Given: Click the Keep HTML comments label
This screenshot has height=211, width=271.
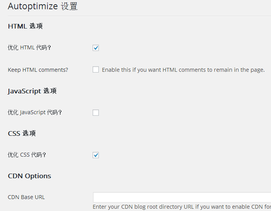Looking at the screenshot, I should point(38,70).
